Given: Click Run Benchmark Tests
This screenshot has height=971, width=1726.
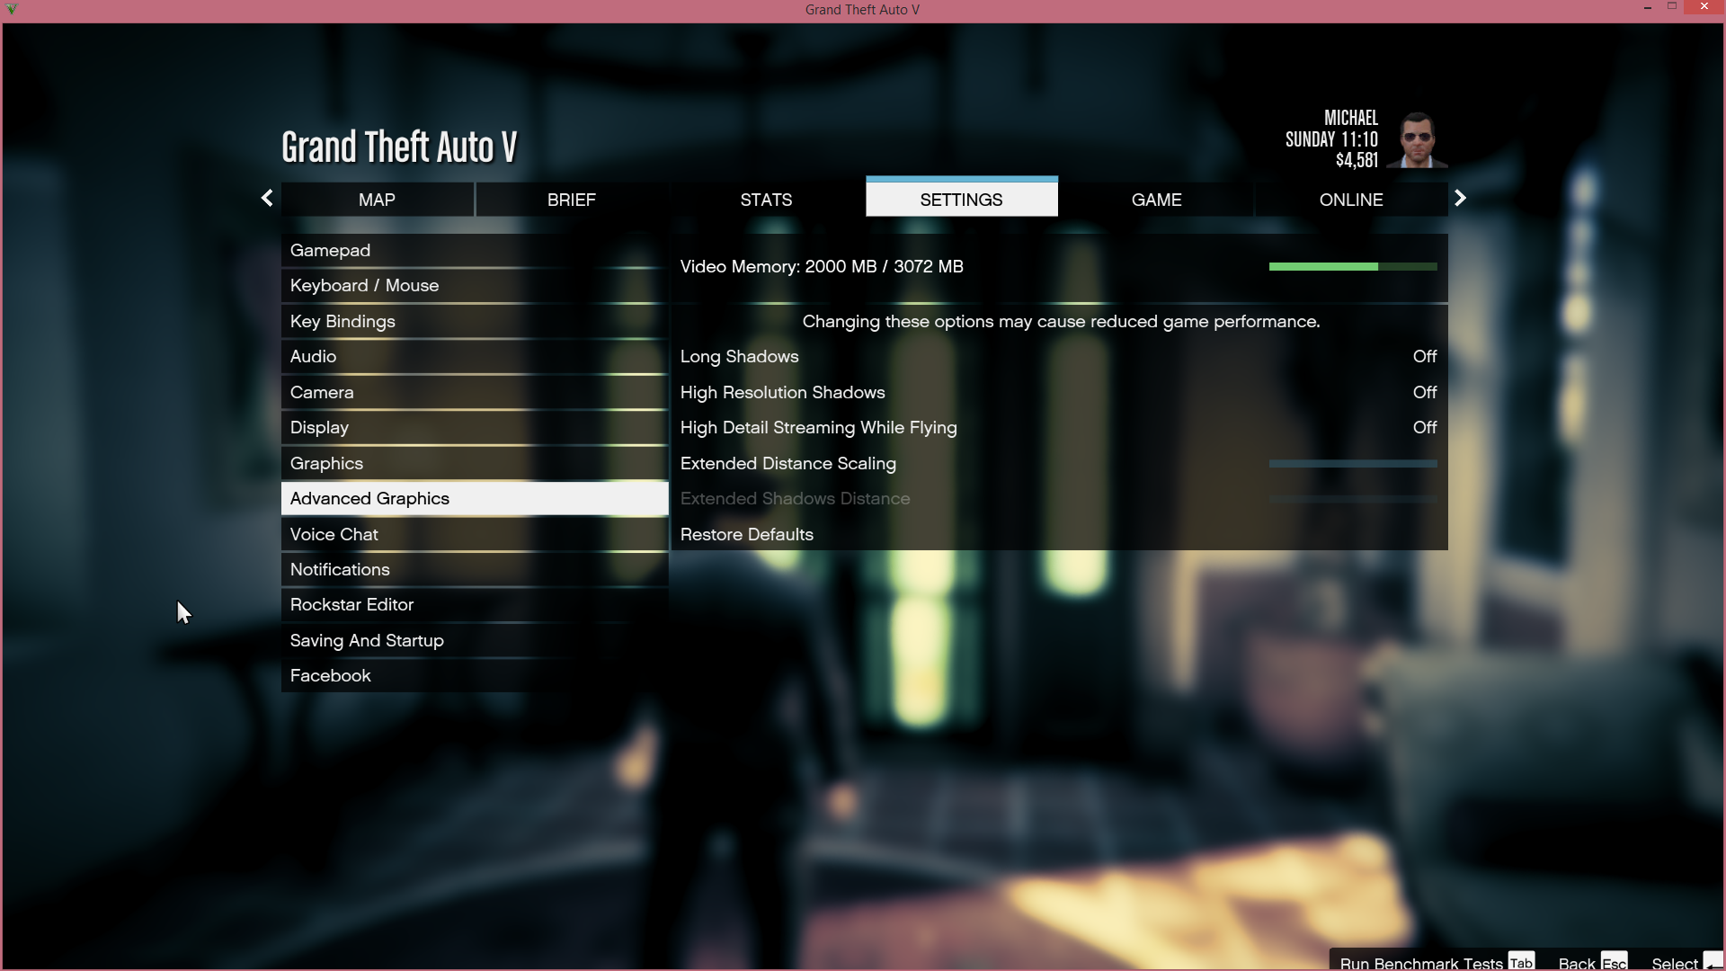Looking at the screenshot, I should 1420,963.
